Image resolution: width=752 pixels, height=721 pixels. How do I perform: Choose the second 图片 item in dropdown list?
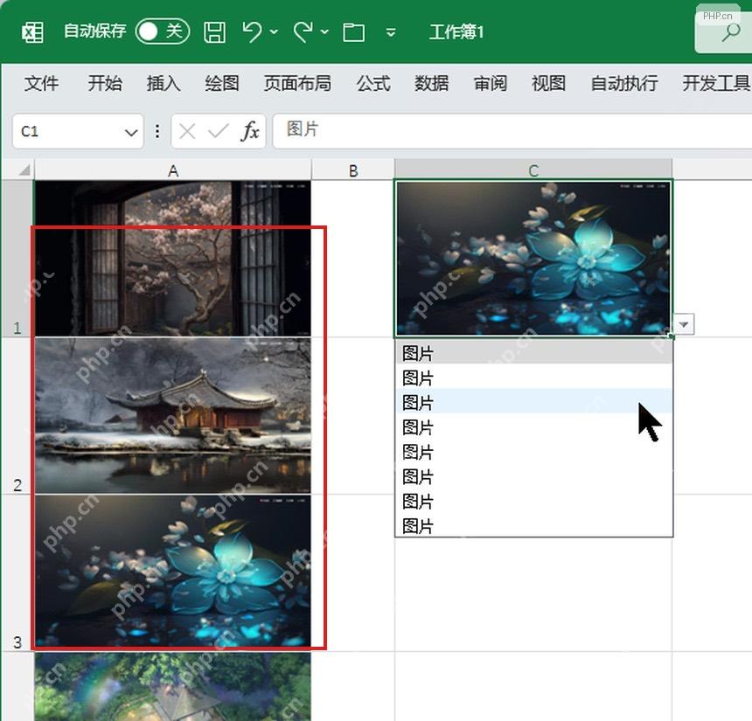click(533, 378)
